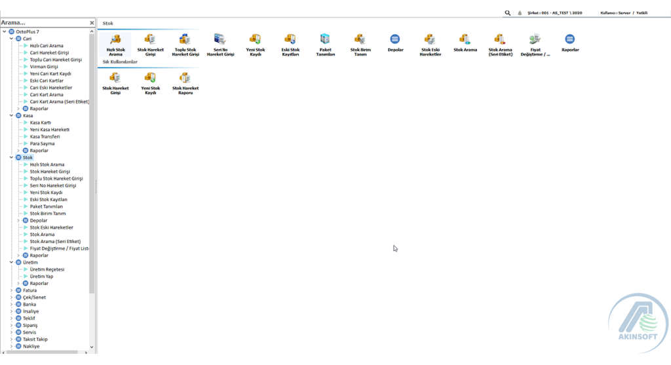Open Virman Girişi from the Cari menu
The height and width of the screenshot is (365, 671).
click(x=44, y=67)
